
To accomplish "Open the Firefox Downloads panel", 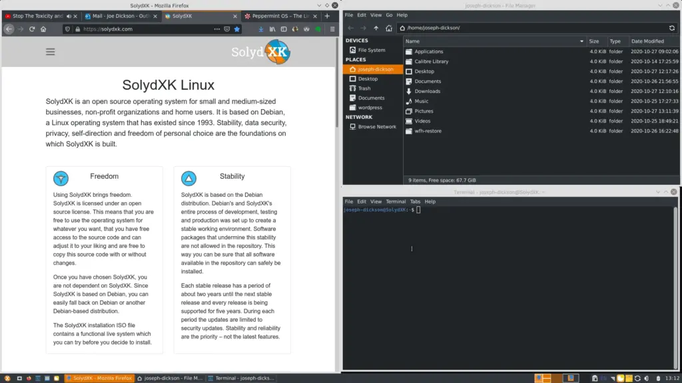I will (261, 29).
